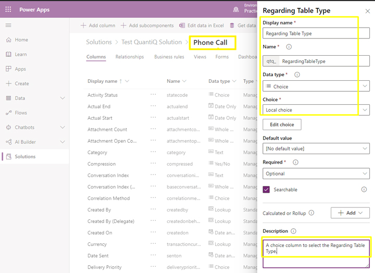Click the environment globe icon in header

[236, 9]
